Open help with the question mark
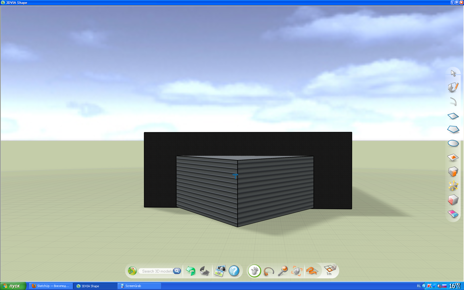The height and width of the screenshot is (290, 464). [x=234, y=271]
